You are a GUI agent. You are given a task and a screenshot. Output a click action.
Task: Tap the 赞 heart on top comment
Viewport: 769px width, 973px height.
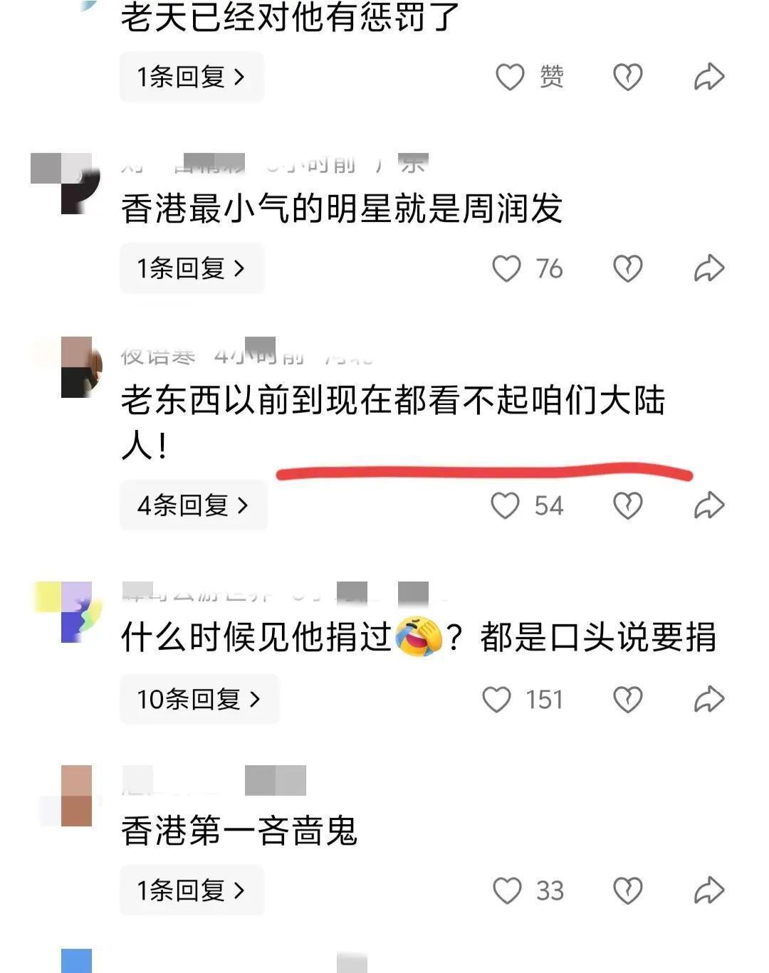pos(510,77)
